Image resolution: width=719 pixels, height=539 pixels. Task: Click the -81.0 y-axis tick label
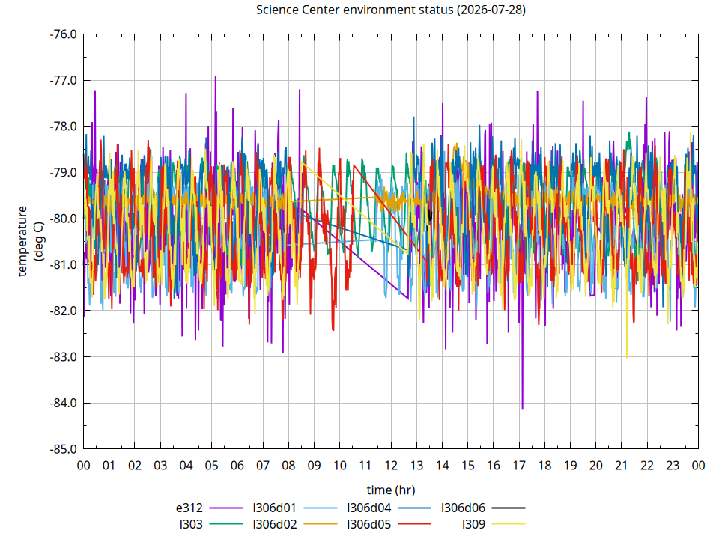click(63, 265)
